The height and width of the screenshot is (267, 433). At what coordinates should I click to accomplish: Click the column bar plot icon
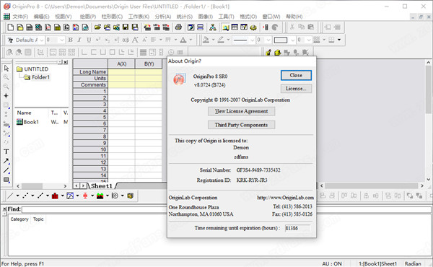pyautogui.click(x=55, y=196)
